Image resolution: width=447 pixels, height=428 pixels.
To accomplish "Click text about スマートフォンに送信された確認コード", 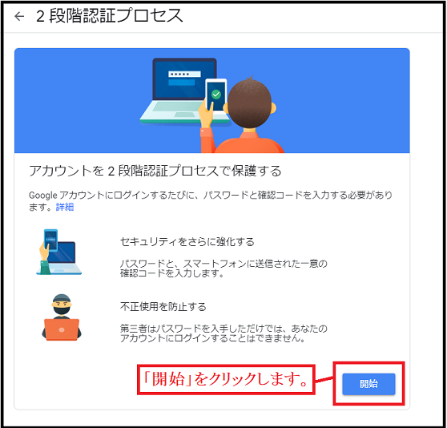I will 223,269.
